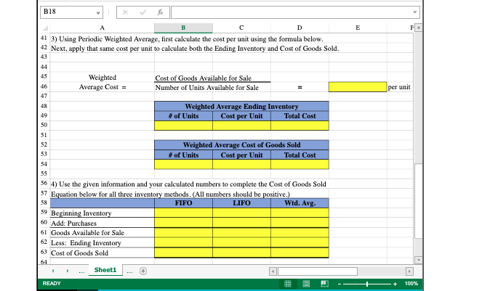
Task: Switch to the Sheet1 tab
Action: click(105, 270)
